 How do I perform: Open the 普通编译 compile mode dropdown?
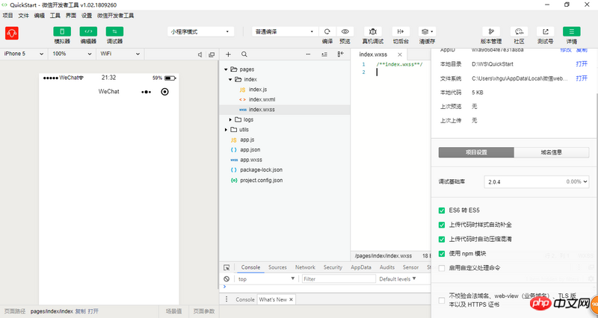pos(285,31)
